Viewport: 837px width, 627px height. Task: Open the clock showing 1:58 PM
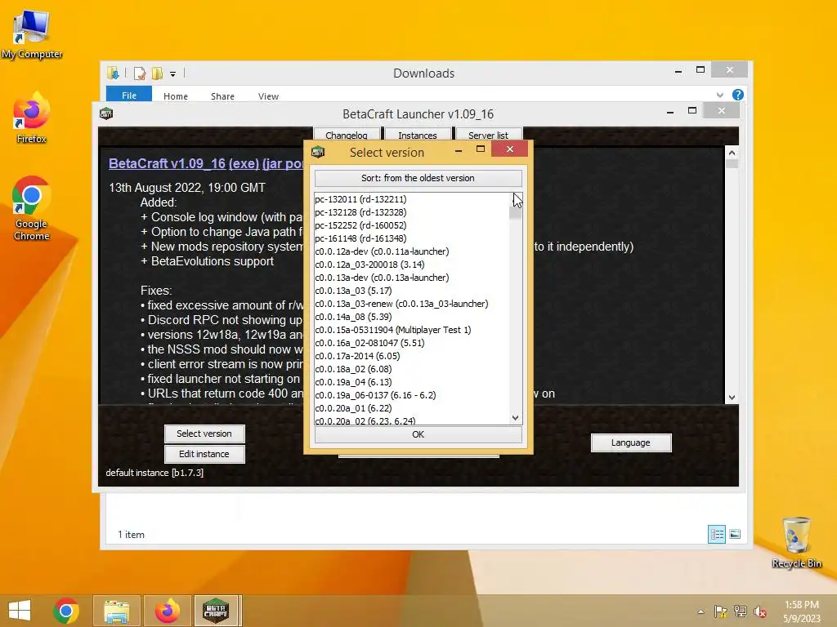click(x=802, y=611)
